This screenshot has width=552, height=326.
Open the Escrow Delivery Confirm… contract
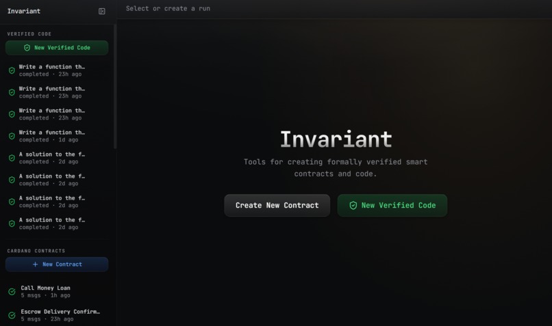[56, 315]
